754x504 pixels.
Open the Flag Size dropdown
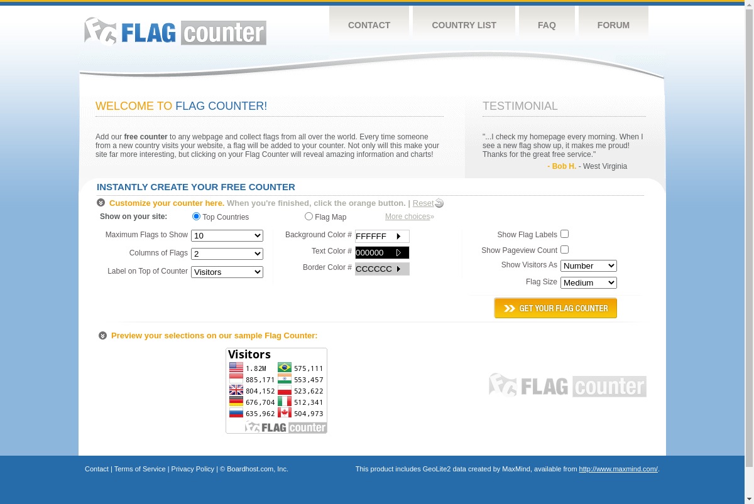point(589,283)
